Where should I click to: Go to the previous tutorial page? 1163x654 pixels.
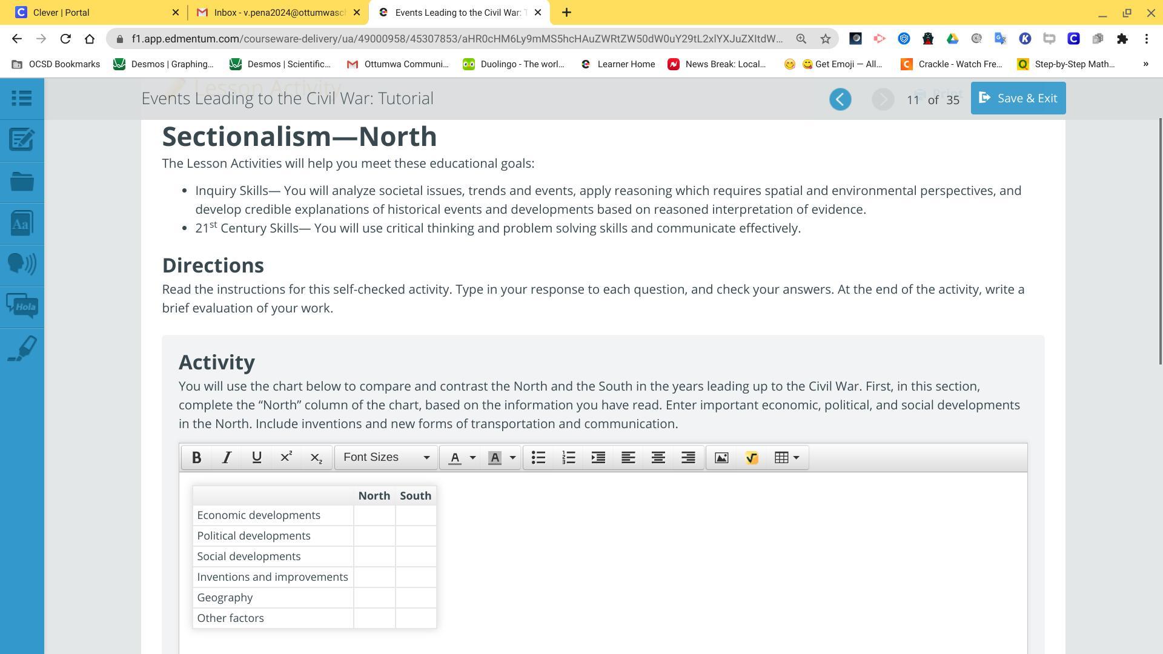point(840,99)
